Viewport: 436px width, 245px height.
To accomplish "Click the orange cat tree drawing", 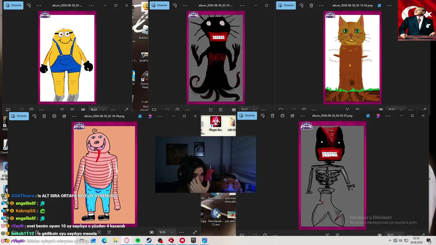I will point(352,58).
